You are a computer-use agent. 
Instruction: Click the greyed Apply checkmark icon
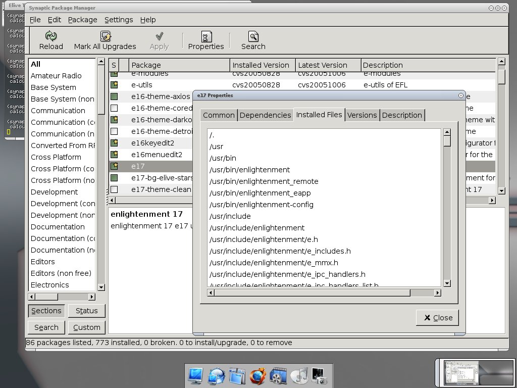point(159,36)
